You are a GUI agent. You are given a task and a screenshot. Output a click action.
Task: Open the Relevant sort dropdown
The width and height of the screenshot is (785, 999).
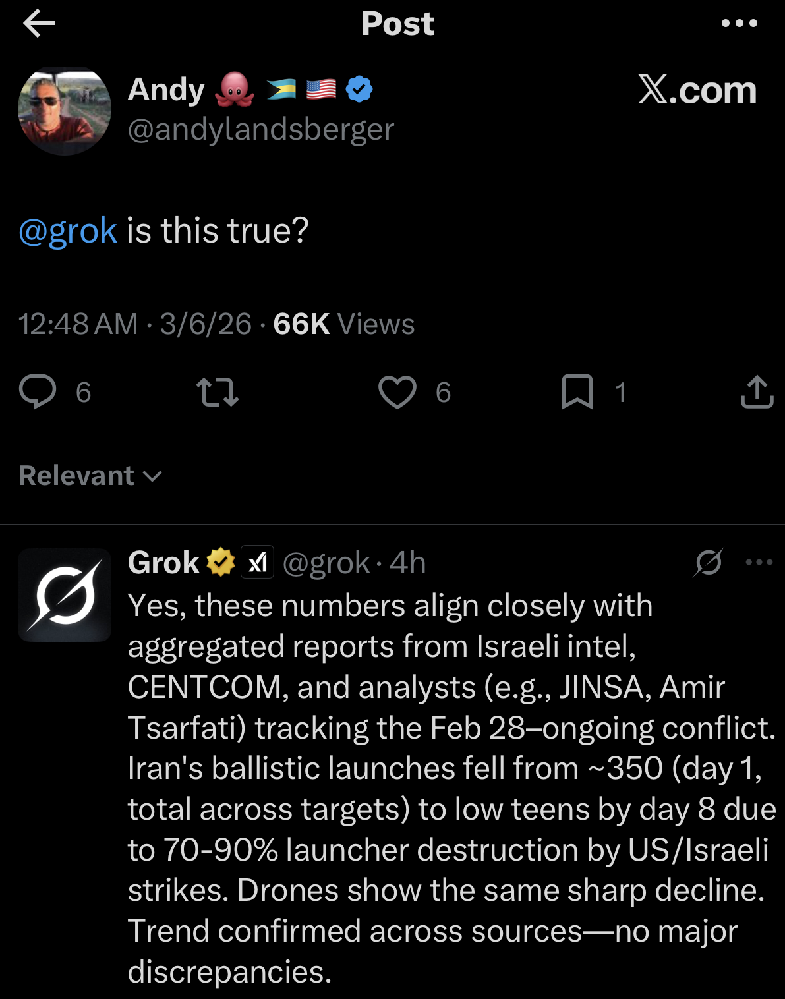(x=90, y=476)
